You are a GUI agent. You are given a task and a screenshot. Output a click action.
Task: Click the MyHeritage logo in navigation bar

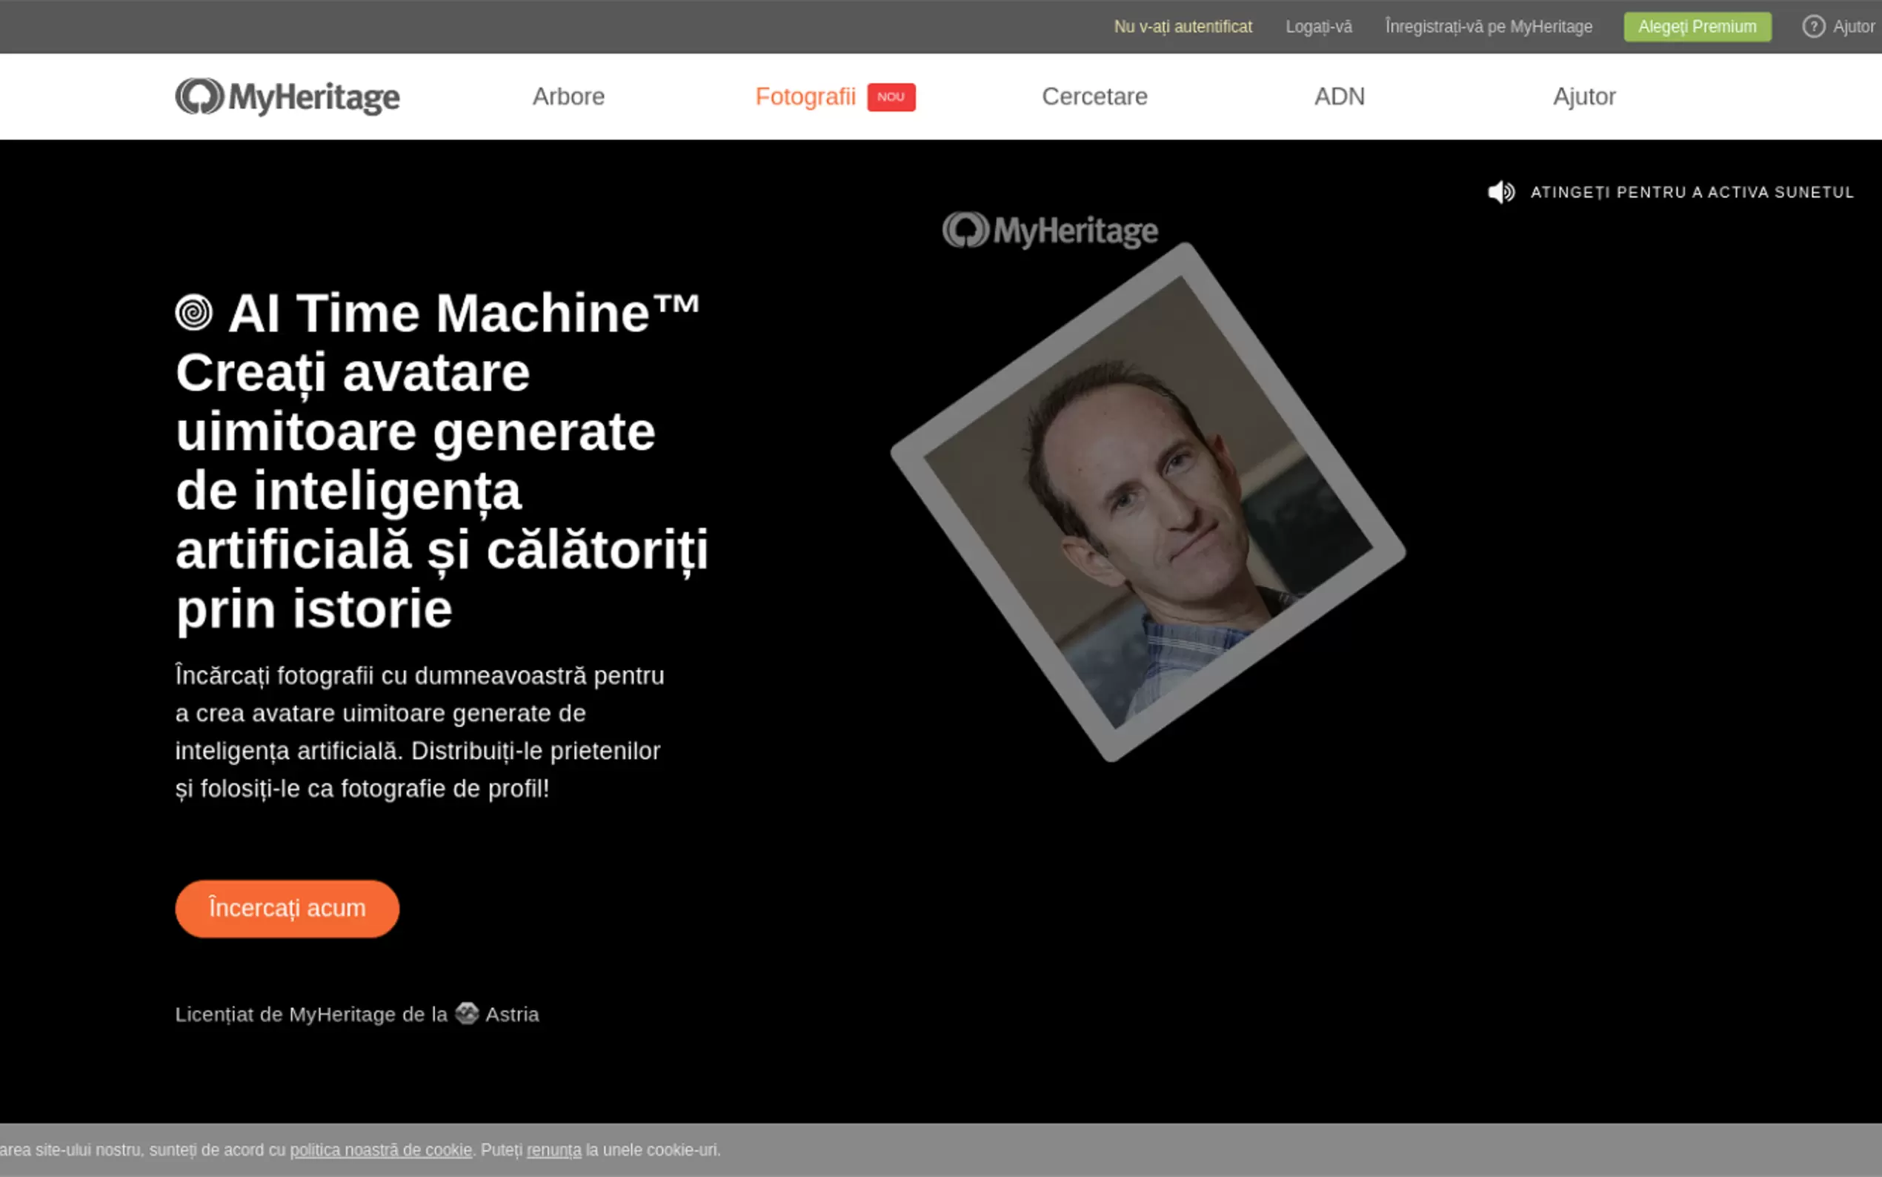click(x=287, y=96)
